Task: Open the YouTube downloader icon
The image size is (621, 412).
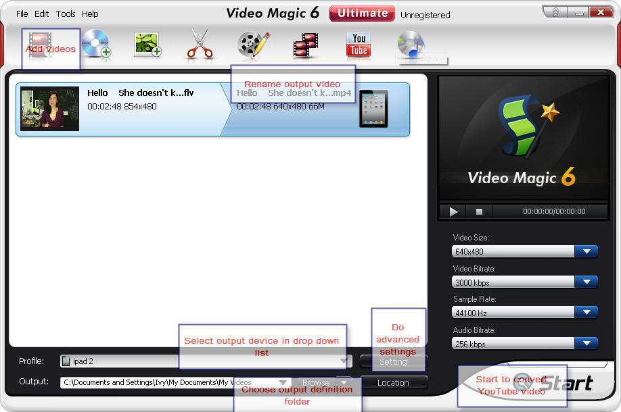Action: (359, 45)
